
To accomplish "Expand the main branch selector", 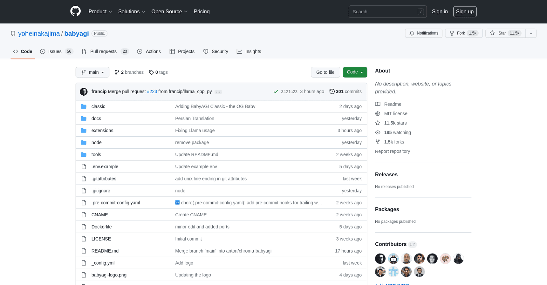I will click(x=92, y=72).
